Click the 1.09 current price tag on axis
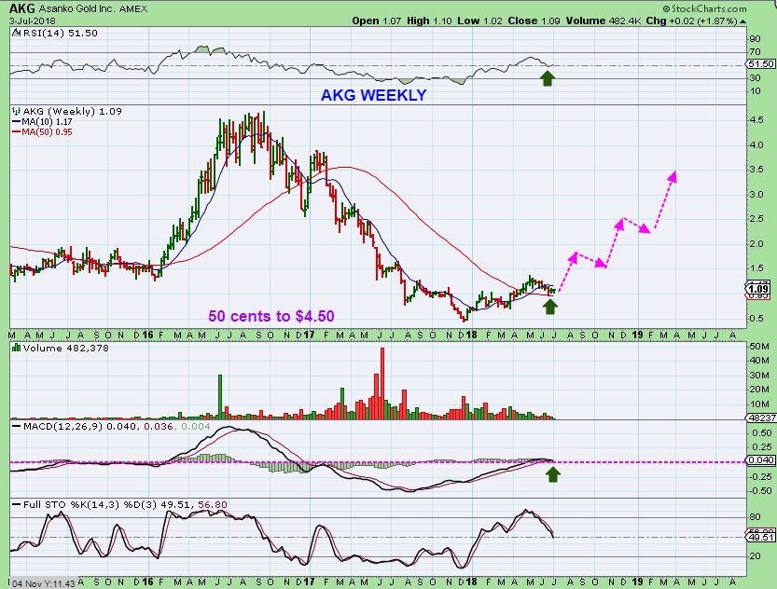 pyautogui.click(x=758, y=289)
